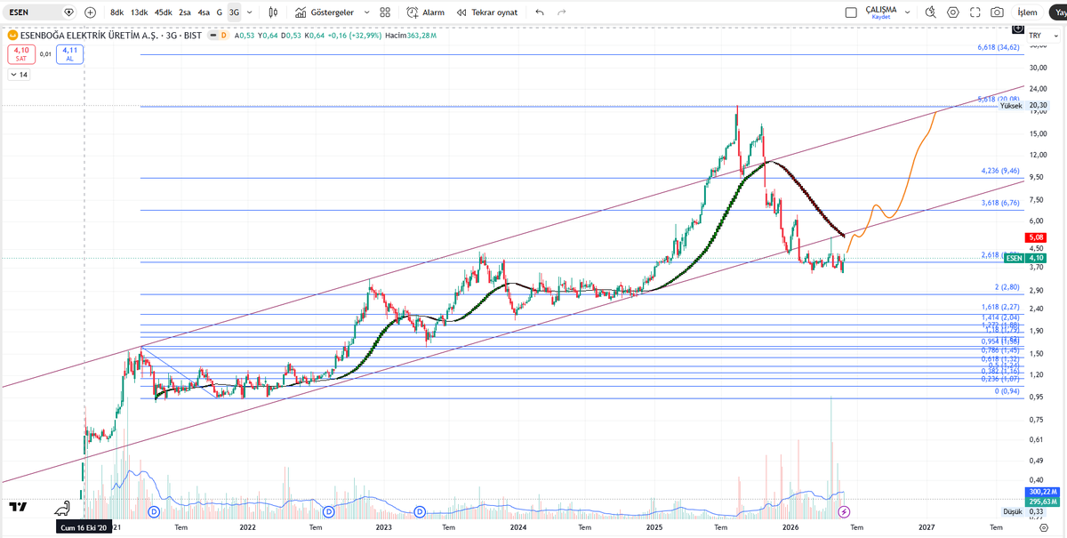This screenshot has height=538, width=1067.
Task: Undo the last chart action
Action: coord(540,12)
